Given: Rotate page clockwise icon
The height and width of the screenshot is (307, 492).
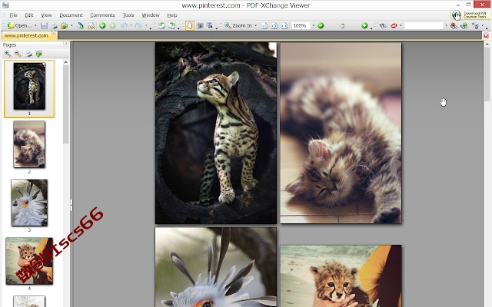Looking at the screenshot, I should 171,25.
